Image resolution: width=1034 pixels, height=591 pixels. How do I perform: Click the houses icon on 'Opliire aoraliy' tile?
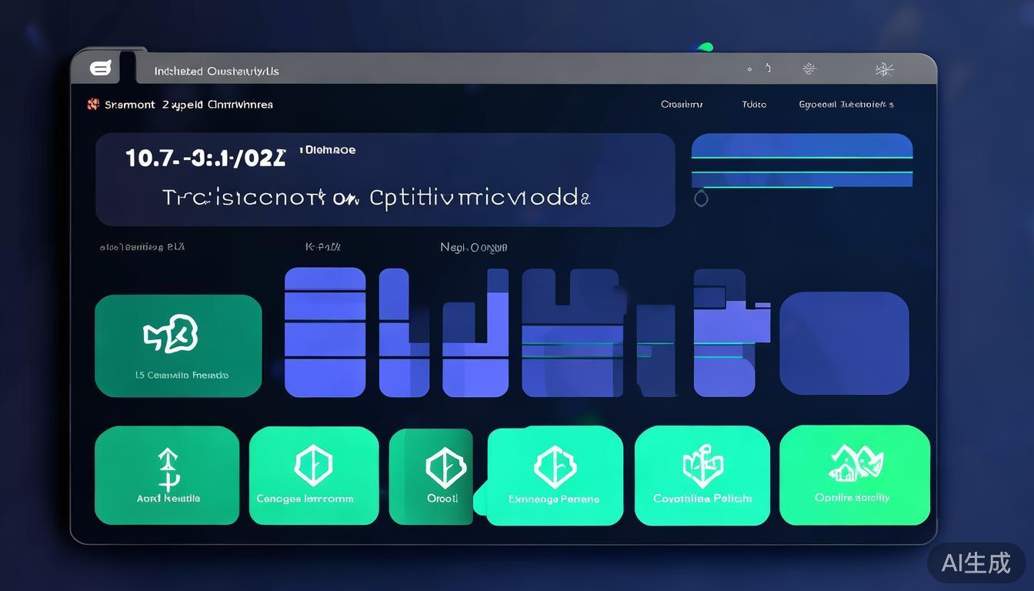tap(856, 464)
